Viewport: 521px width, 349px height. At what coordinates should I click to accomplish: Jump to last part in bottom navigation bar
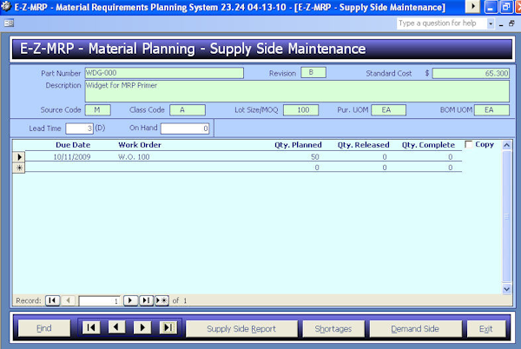point(168,328)
